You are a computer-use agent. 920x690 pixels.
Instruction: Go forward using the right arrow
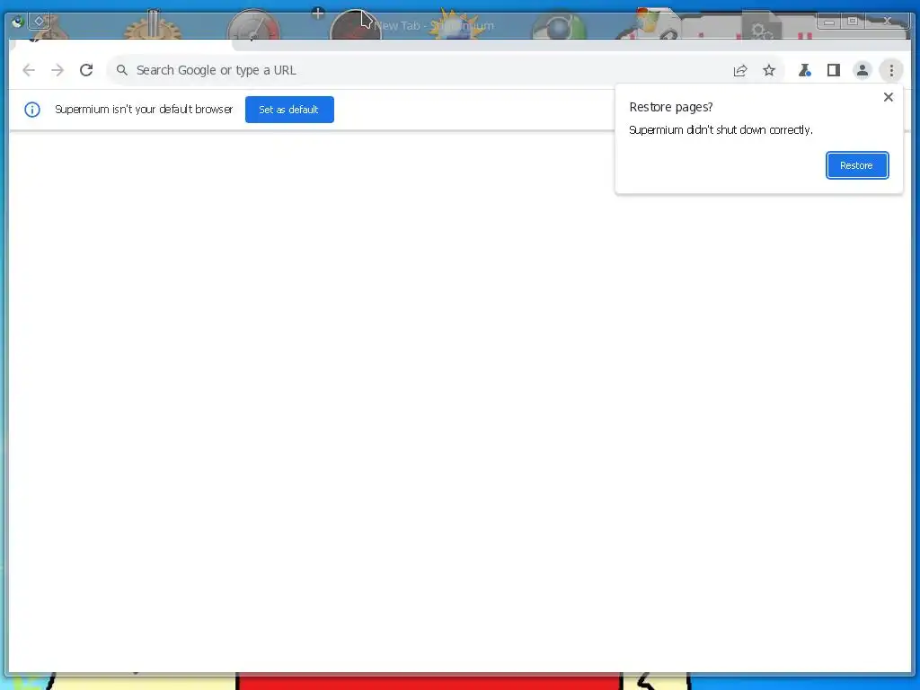point(57,70)
